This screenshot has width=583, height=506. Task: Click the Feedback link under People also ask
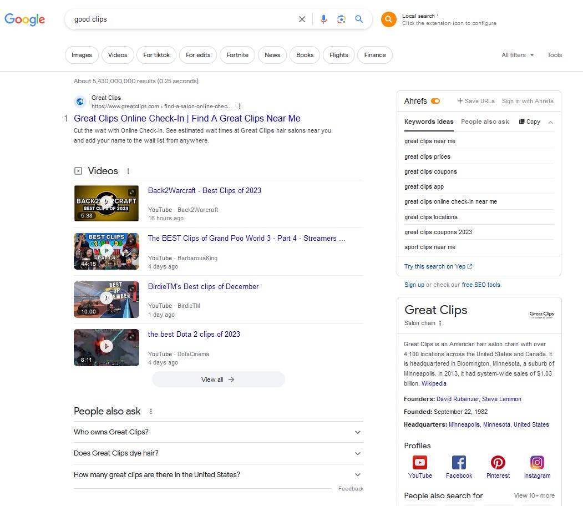coord(351,489)
